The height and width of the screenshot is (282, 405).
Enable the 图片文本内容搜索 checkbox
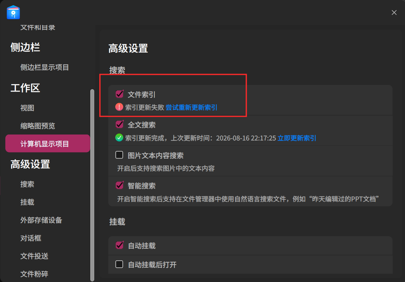119,155
